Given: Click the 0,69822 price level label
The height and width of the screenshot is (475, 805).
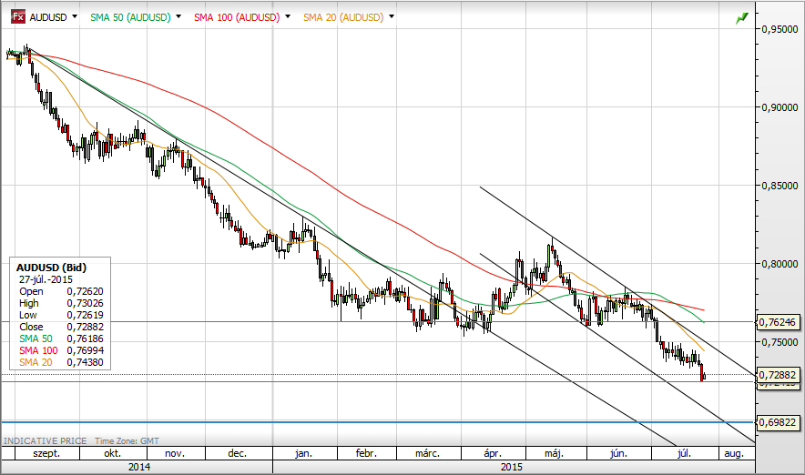Looking at the screenshot, I should [x=777, y=422].
